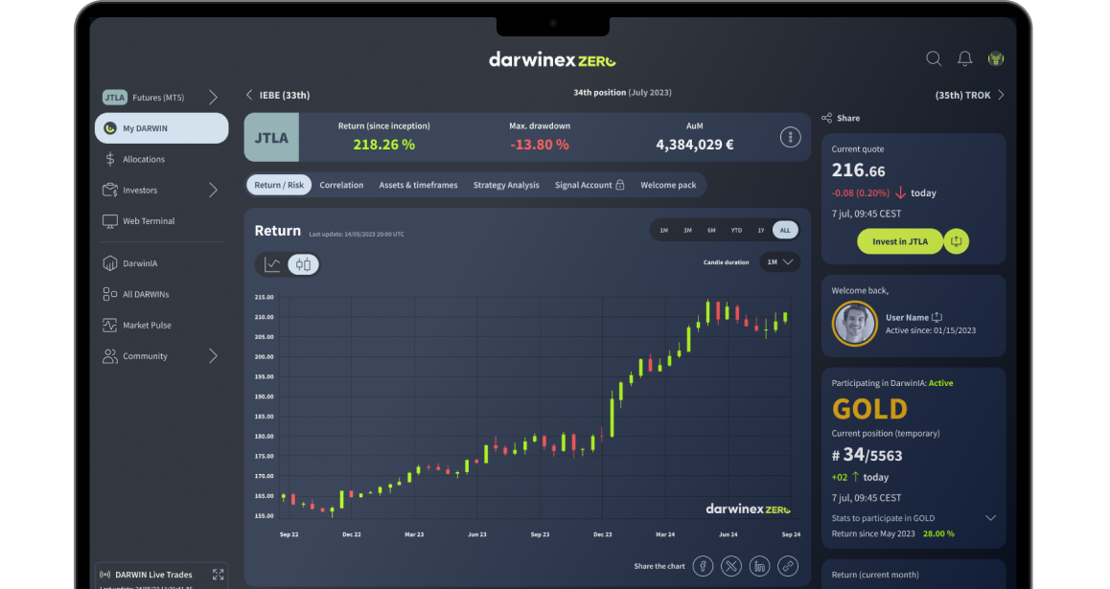Viewport: 1110px width, 589px height.
Task: Share the chart on X
Action: tap(731, 566)
